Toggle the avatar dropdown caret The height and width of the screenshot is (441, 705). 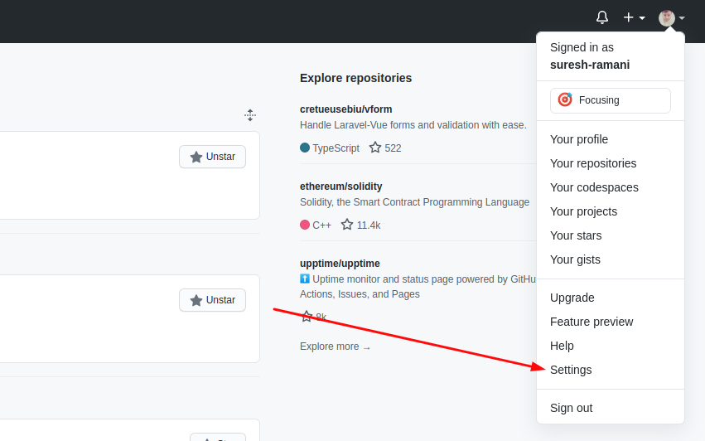682,18
